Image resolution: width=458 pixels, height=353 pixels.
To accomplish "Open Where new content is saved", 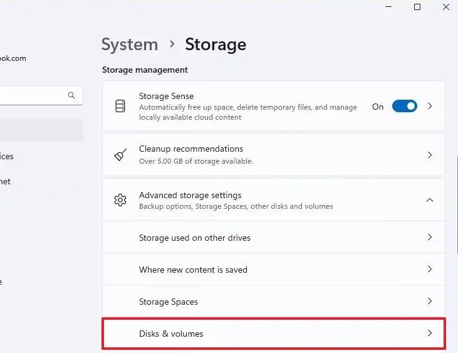I will [193, 270].
